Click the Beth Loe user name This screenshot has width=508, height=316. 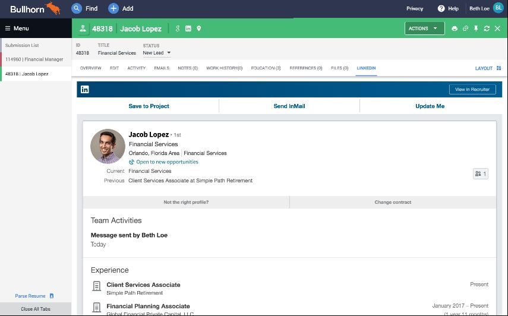pos(479,9)
